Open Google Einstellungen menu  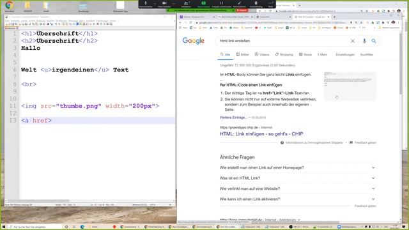point(345,54)
